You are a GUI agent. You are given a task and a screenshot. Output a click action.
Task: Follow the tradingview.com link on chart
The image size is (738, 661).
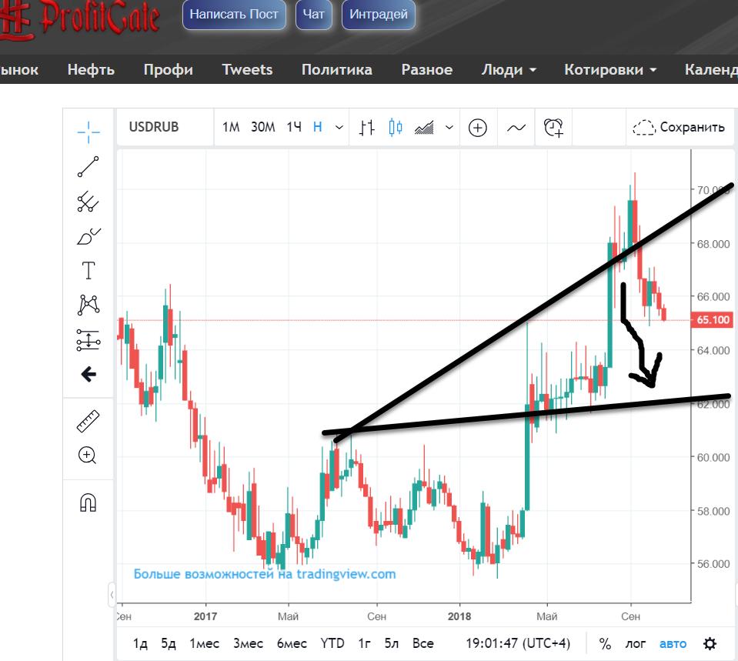pyautogui.click(x=265, y=574)
